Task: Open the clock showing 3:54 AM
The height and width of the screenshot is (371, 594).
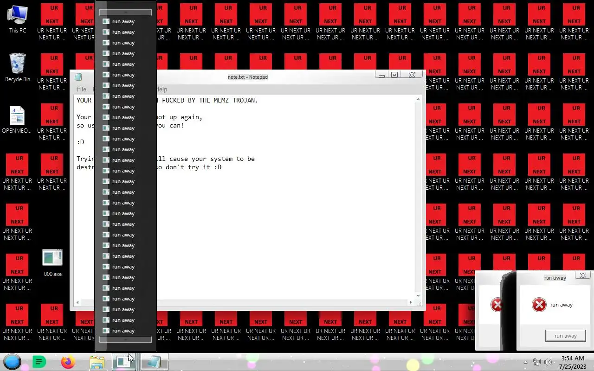Action: [x=573, y=362]
